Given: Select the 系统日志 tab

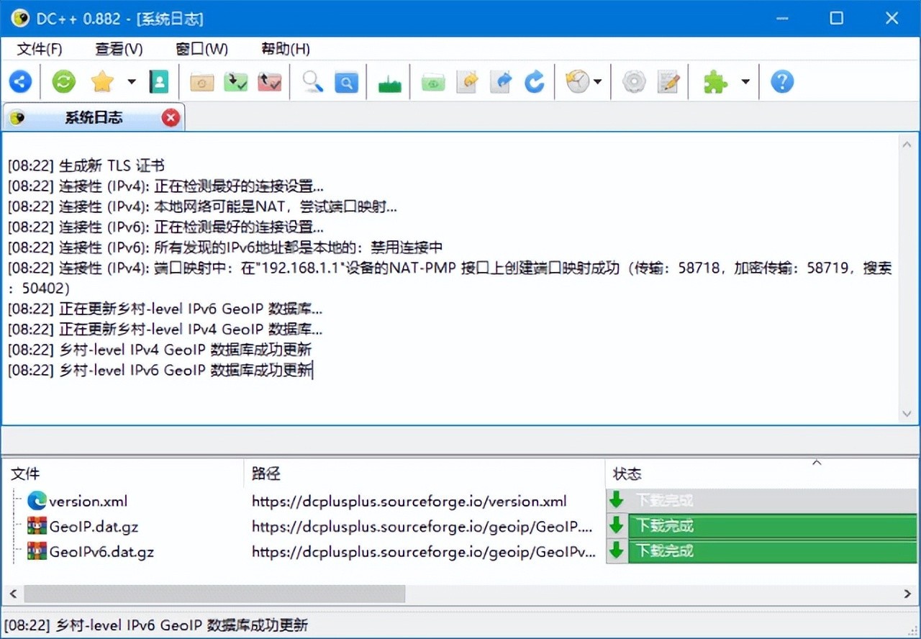Looking at the screenshot, I should 94,118.
